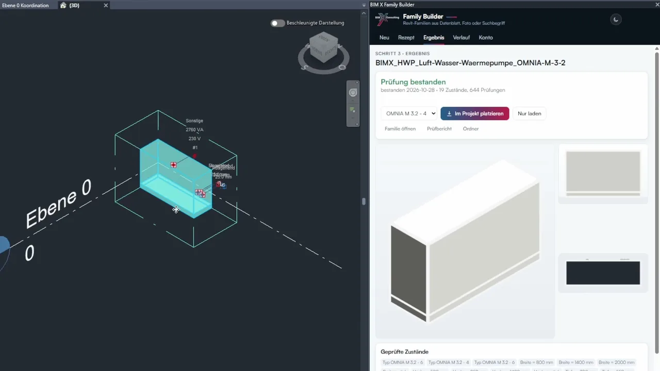Select the dark top-view preview thumbnail

(603, 273)
